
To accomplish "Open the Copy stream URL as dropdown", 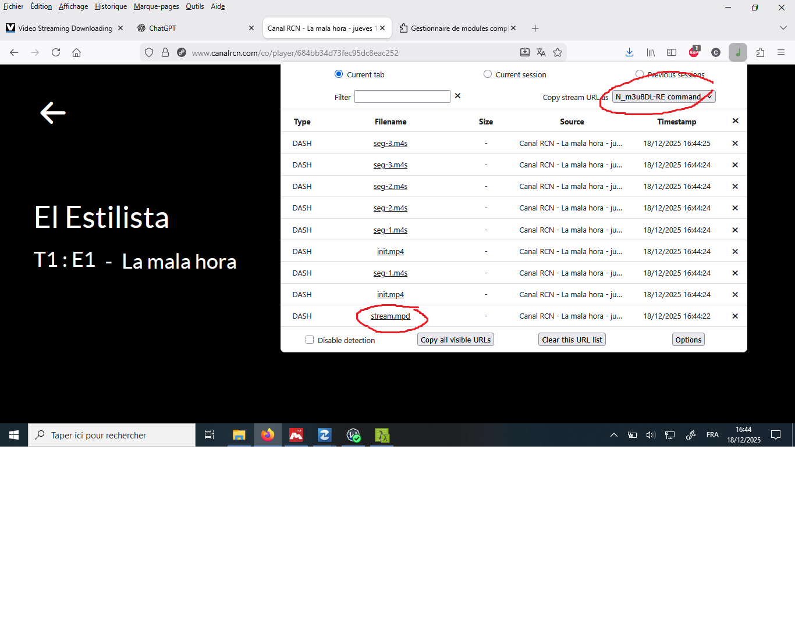I will [663, 97].
